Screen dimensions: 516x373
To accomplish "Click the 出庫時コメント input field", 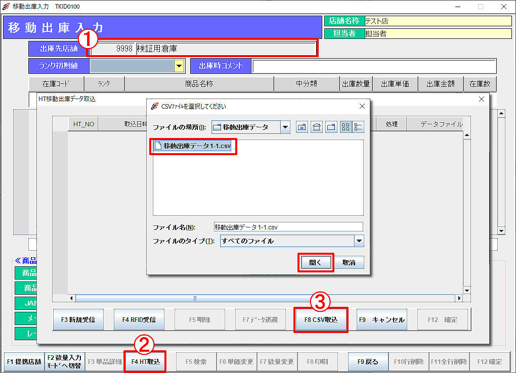I will tap(374, 66).
